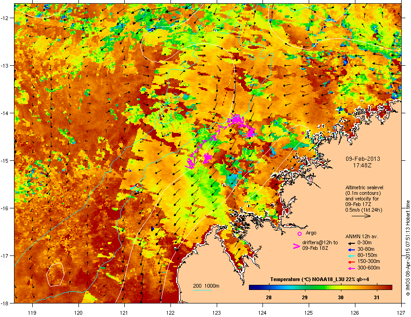Click the longitude axis label '124'
This screenshot has width=411, height=317.
tap(262, 313)
